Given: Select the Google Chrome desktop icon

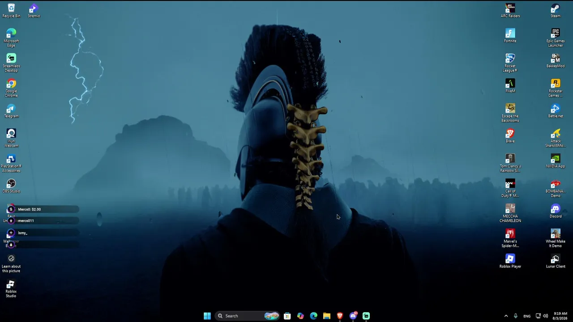Looking at the screenshot, I should click(x=11, y=88).
